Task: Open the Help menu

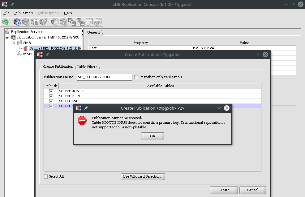Action: click(68, 13)
